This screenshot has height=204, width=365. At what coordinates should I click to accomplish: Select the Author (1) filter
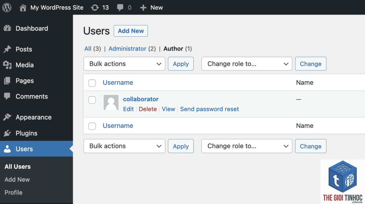(x=178, y=49)
